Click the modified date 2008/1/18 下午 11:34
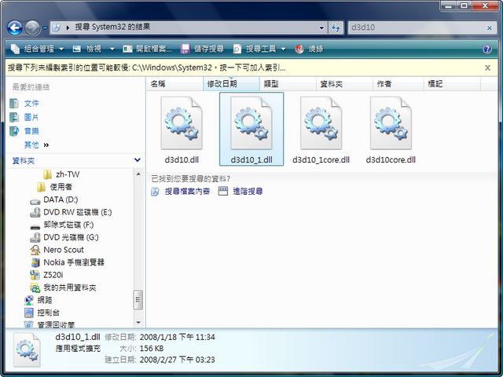The image size is (503, 377). [x=177, y=337]
